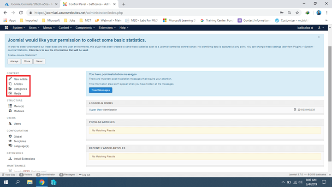Click View Site in status bar

click(x=8, y=175)
